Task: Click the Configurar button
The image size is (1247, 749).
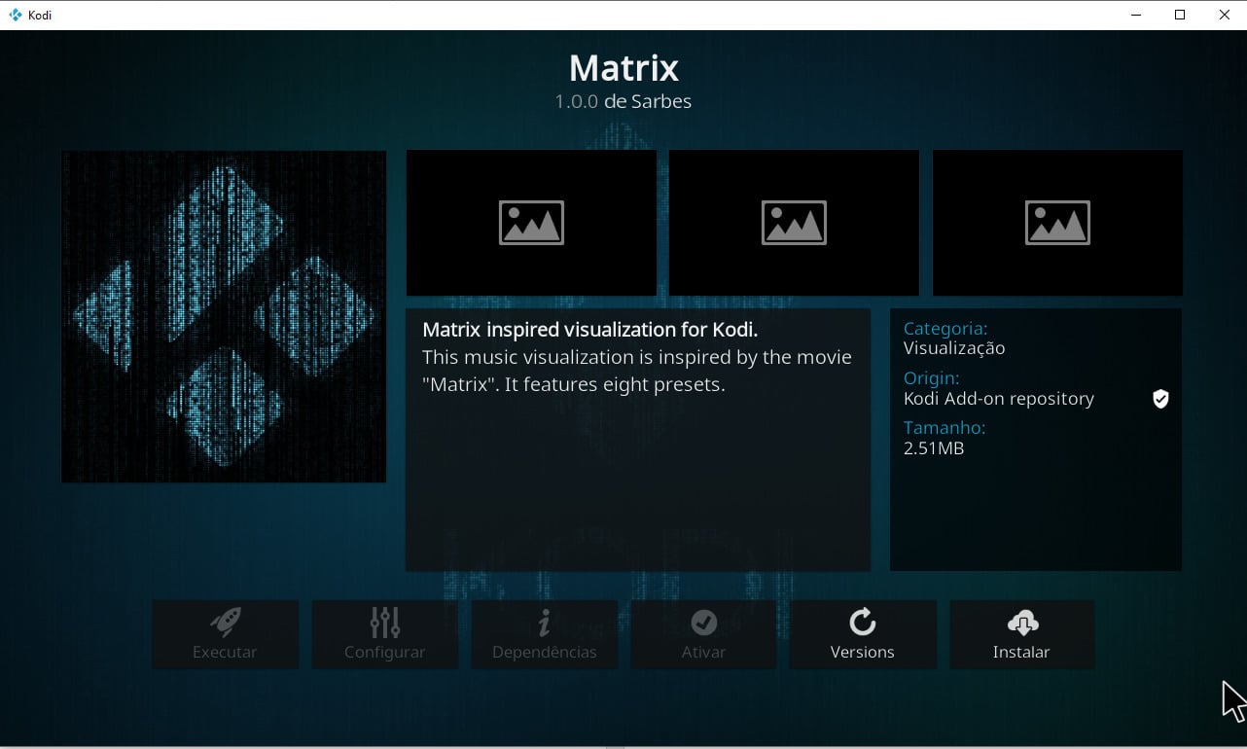Action: click(385, 634)
